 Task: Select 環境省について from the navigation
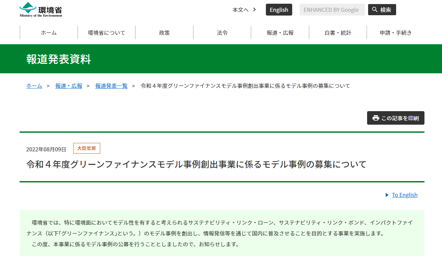click(106, 32)
